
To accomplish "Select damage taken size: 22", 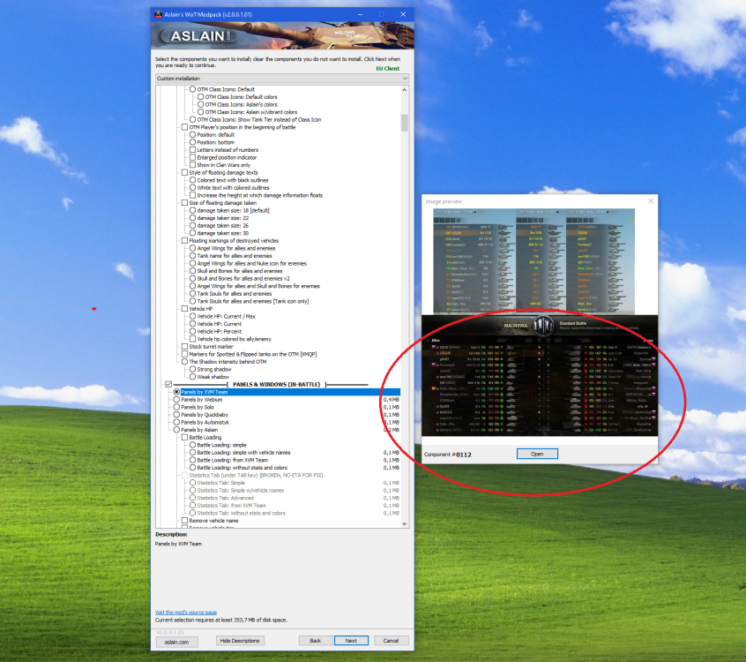I will coord(193,218).
